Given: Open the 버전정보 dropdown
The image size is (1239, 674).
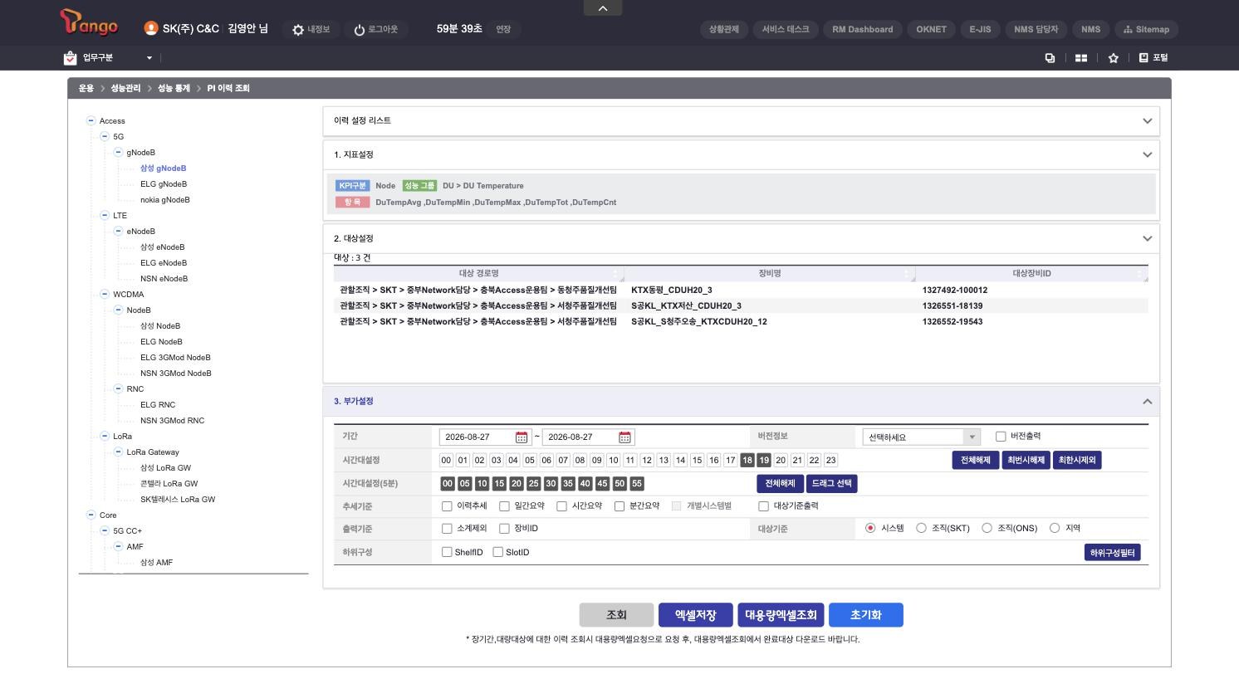Looking at the screenshot, I should pos(922,437).
